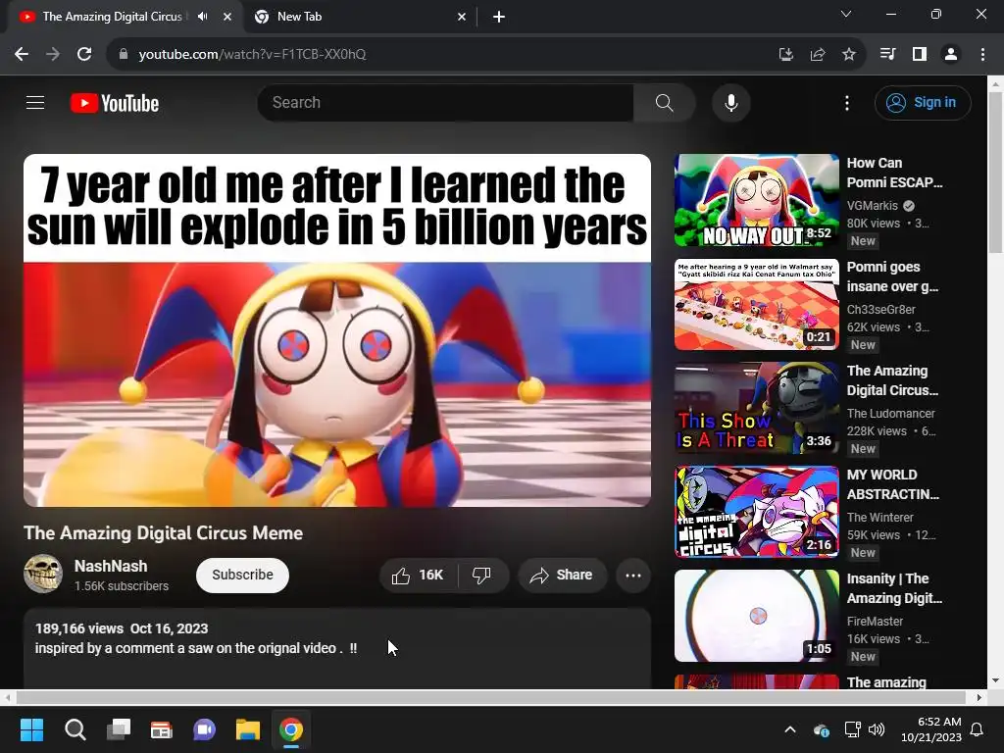Open the Teams Chat taskbar icon
Viewport: 1004px width, 753px height.
click(204, 729)
